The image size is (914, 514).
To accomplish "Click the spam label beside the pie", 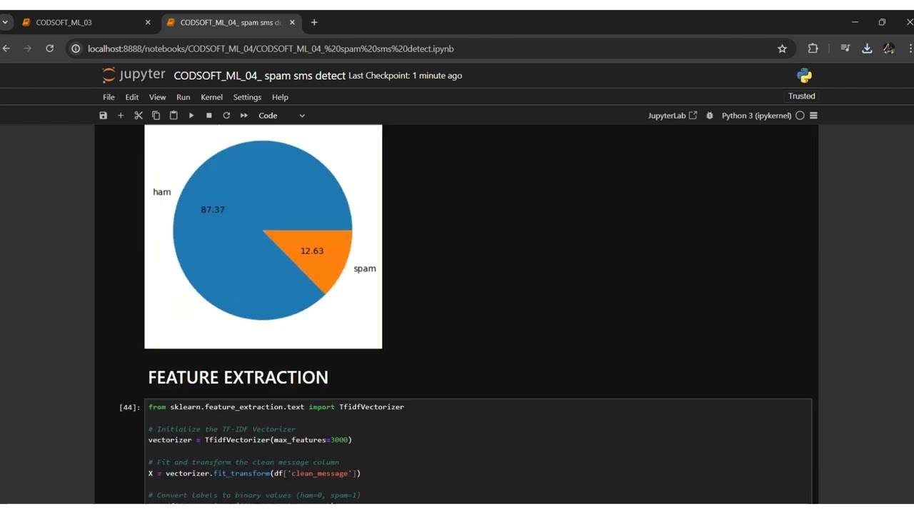I will coord(365,269).
